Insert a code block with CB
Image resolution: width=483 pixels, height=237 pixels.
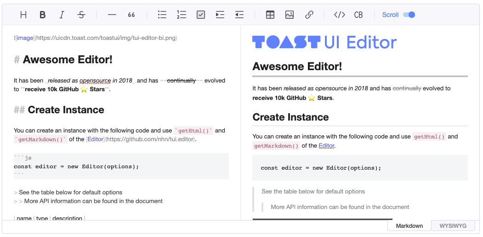pyautogui.click(x=358, y=15)
